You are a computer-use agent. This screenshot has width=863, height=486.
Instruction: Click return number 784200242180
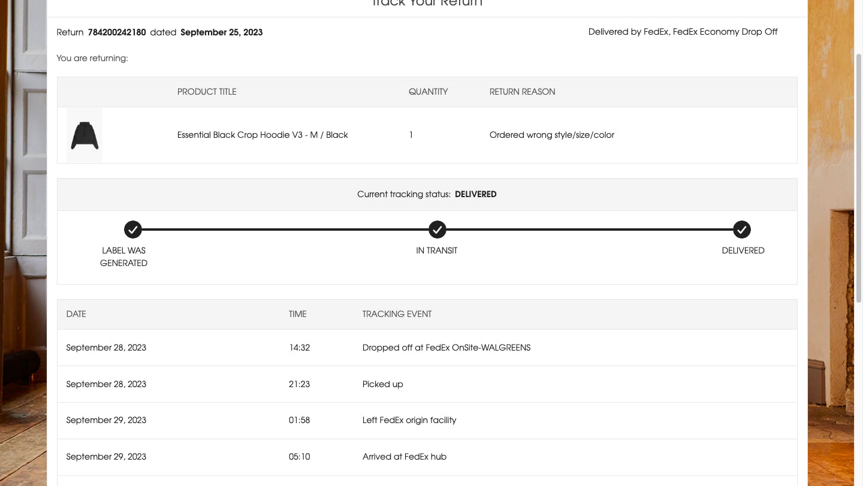coord(117,32)
